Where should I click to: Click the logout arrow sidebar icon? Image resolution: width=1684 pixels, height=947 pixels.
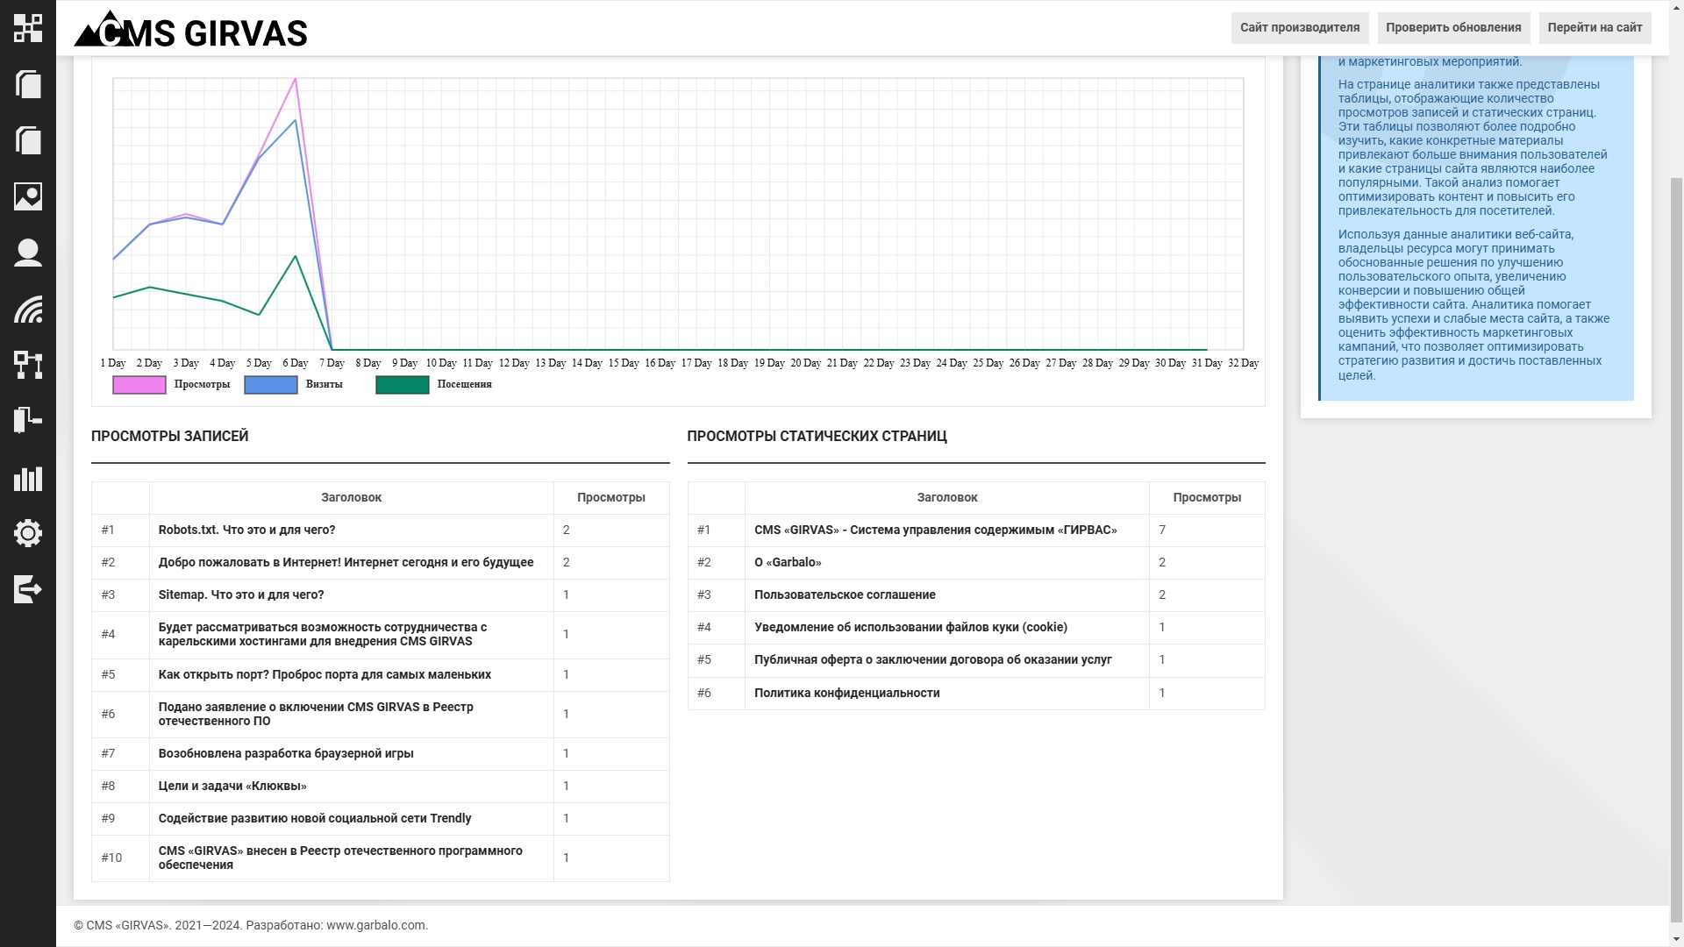[28, 589]
